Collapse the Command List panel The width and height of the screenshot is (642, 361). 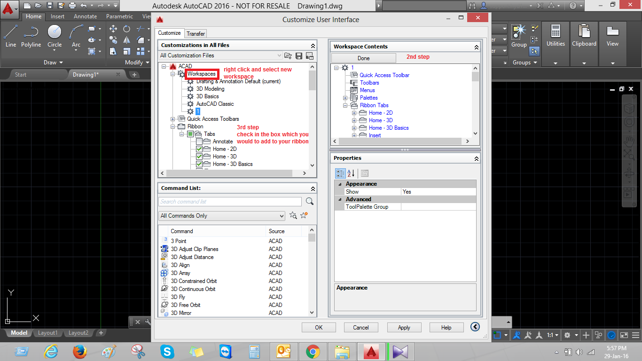(313, 188)
